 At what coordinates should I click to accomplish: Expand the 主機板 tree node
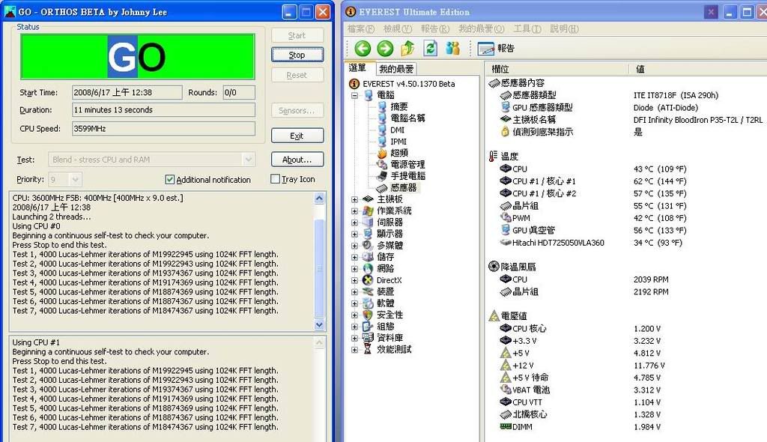coord(354,199)
